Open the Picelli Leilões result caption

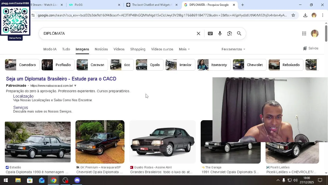coord(291,172)
